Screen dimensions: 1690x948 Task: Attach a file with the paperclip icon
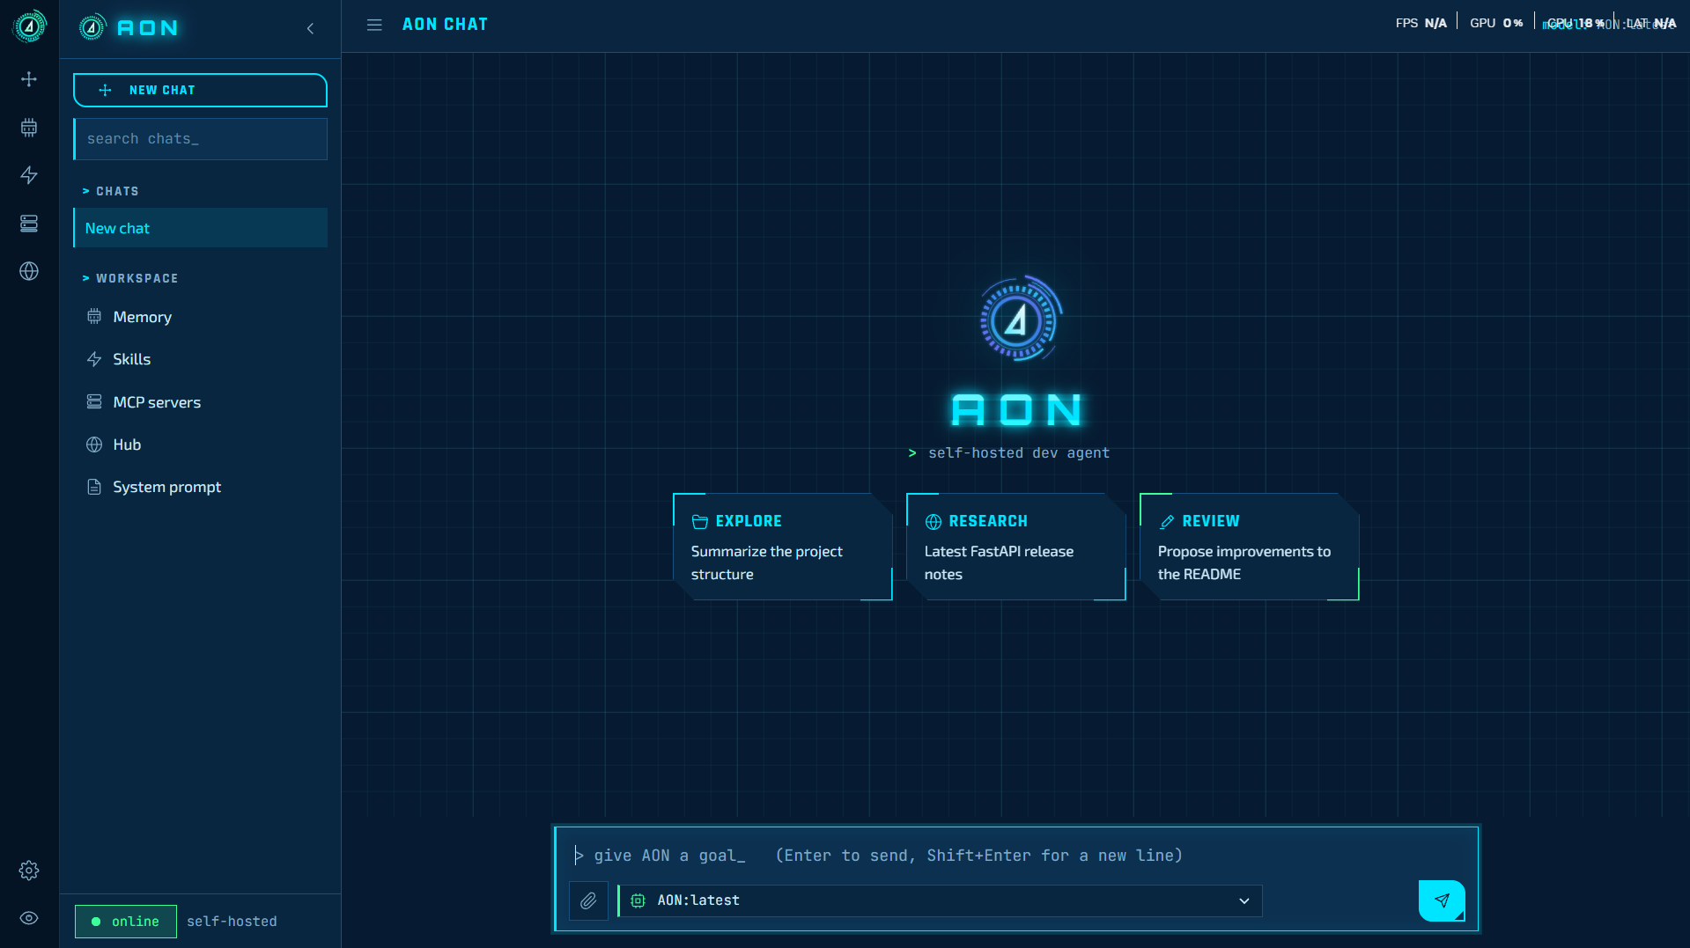(588, 900)
